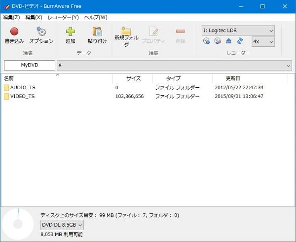Click the date 2015/09/01 13:06:47
Screen dimensions: 296x242
coord(239,97)
